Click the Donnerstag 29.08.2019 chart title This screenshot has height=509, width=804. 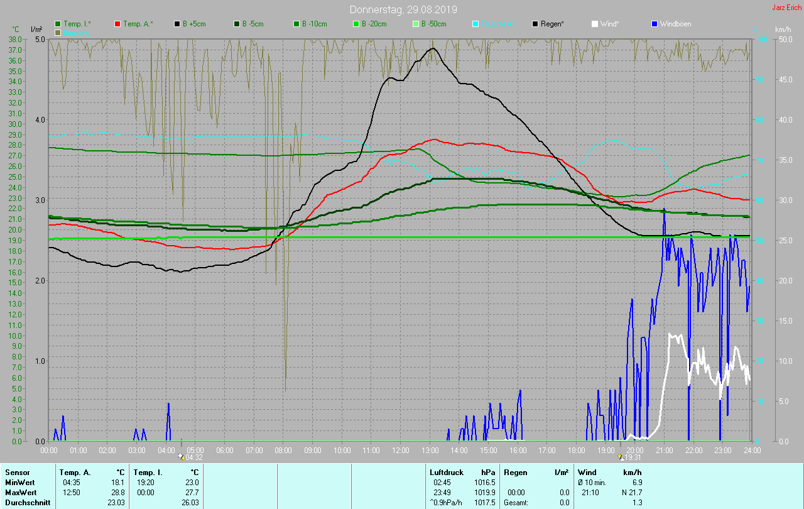click(403, 9)
